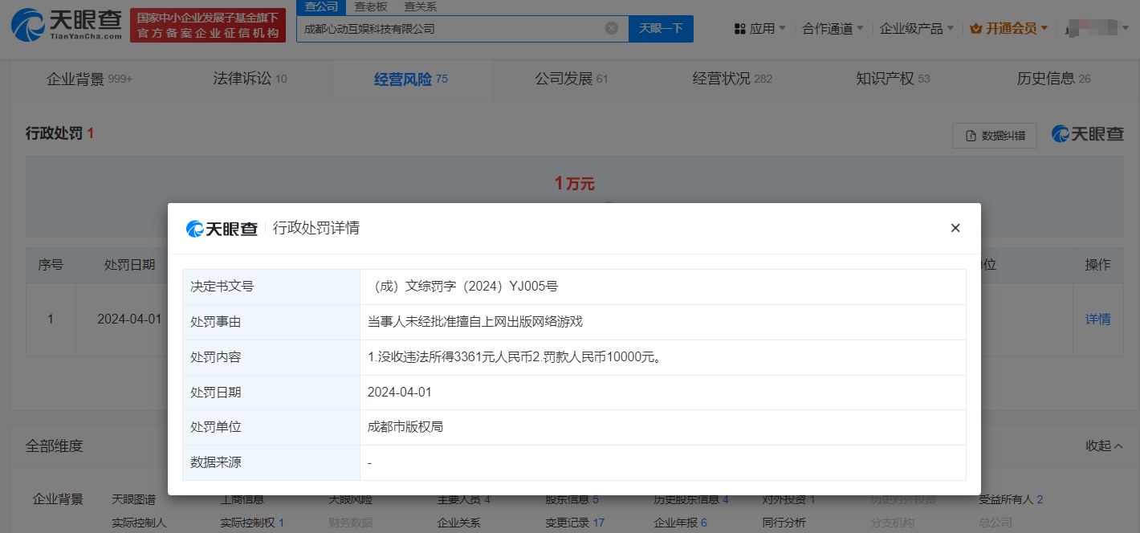1140x533 pixels.
Task: Click the 操作 column header
Action: tap(1098, 265)
